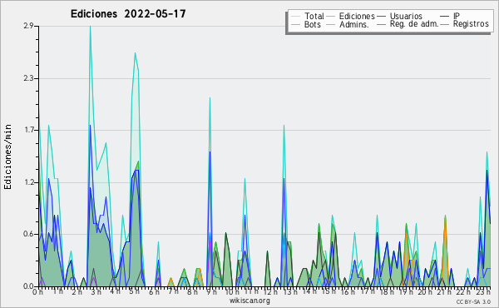Click the '23 h' x-axis label
Image resolution: width=499 pixels, height=308 pixels.
[482, 292]
